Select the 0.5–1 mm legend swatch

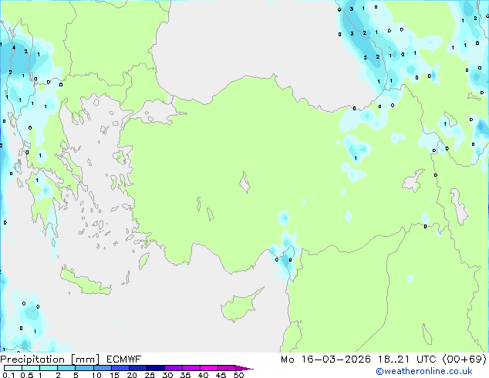(31, 368)
